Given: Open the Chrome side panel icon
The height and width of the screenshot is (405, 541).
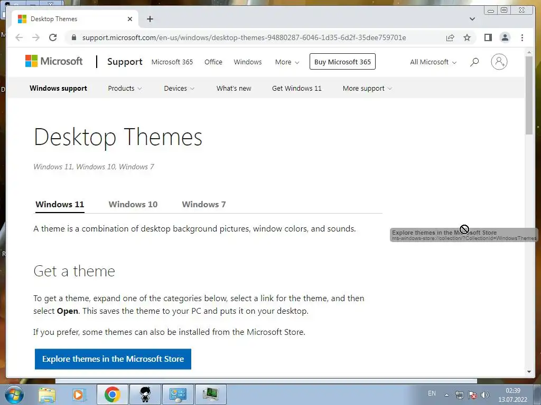Looking at the screenshot, I should click(x=488, y=37).
